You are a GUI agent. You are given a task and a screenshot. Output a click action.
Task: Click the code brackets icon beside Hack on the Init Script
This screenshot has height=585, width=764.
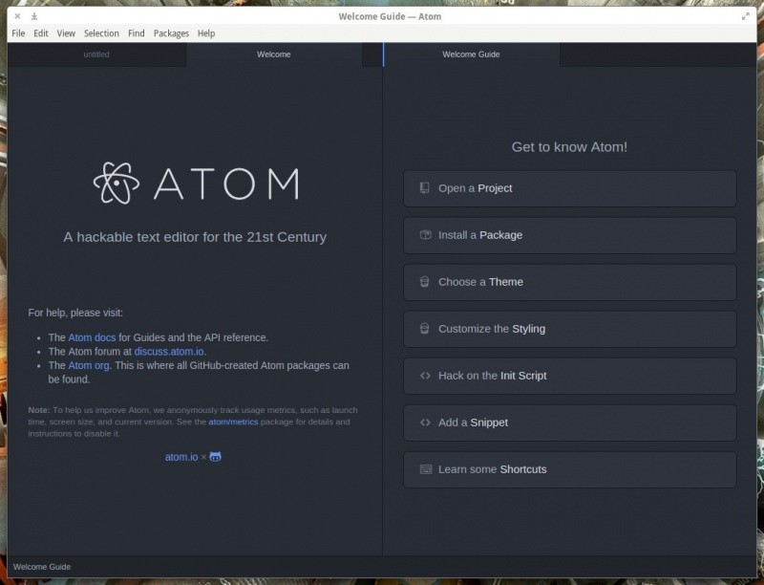pyautogui.click(x=425, y=376)
